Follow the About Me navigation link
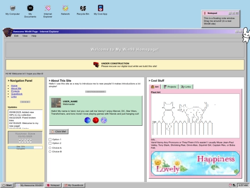The image size is (250, 188). [x=16, y=88]
